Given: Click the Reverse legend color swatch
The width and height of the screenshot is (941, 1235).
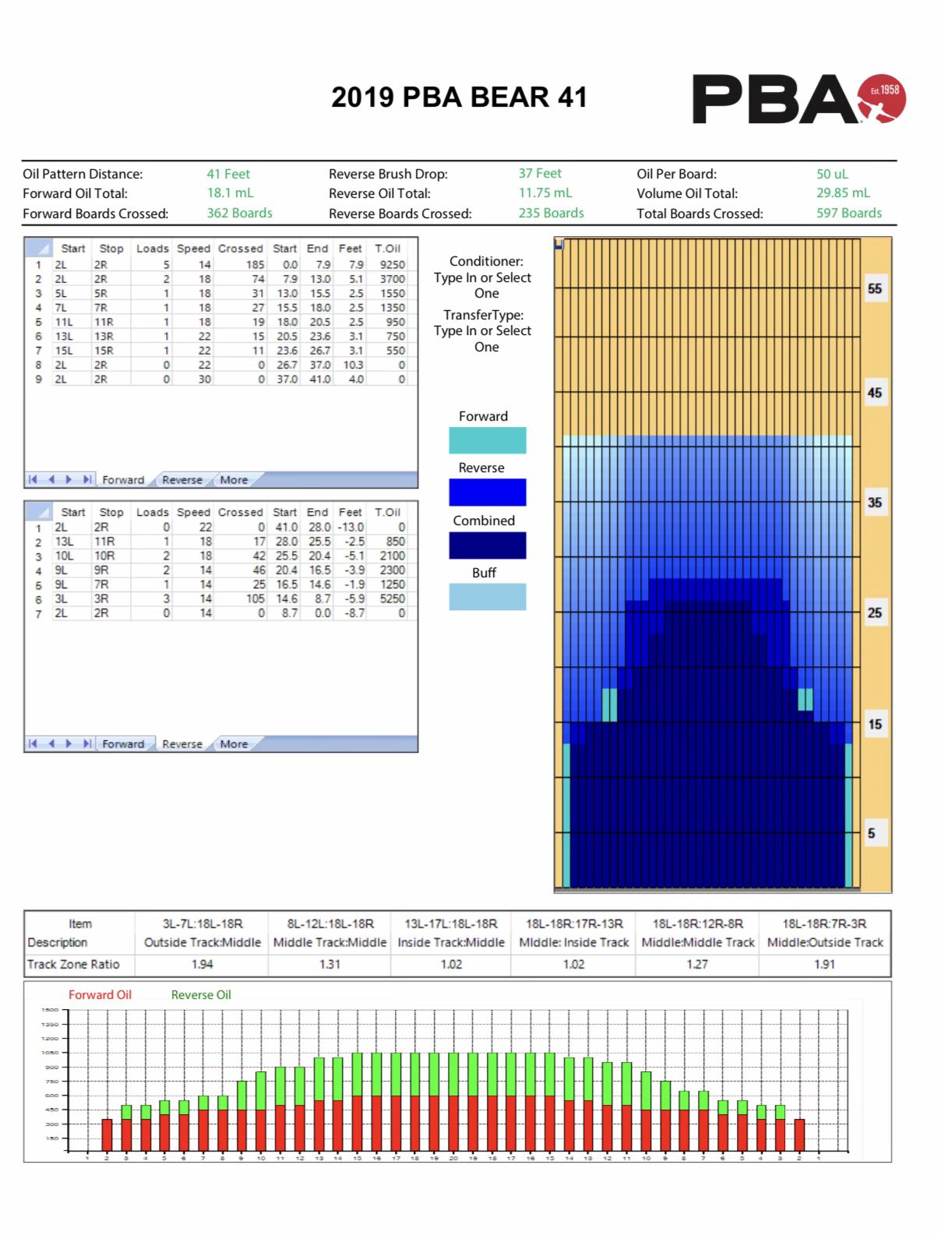Looking at the screenshot, I should [x=488, y=492].
